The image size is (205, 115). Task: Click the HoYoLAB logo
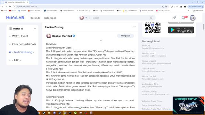[x=15, y=18]
